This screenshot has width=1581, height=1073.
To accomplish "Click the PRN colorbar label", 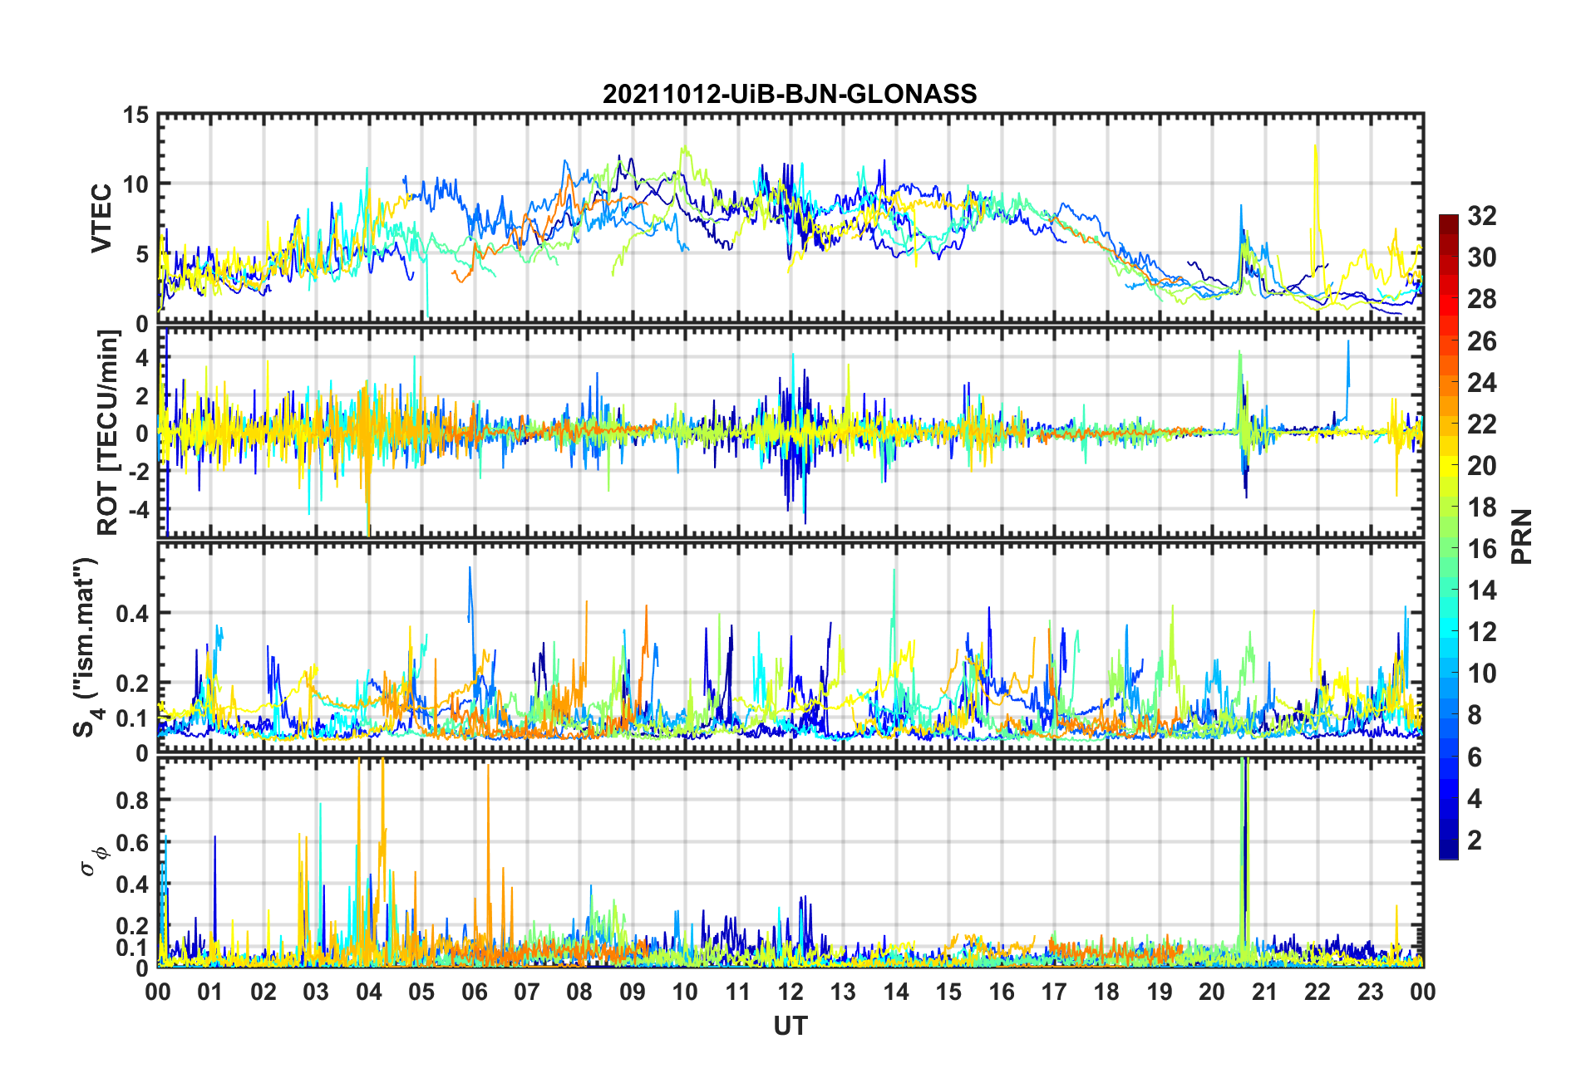I will [x=1521, y=536].
